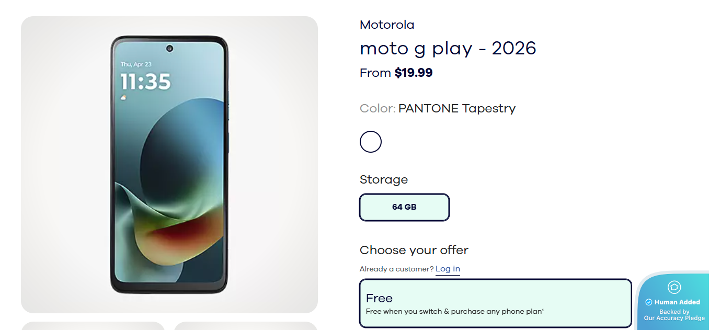Choose the 64 GB storage option
Screen dimensions: 709x330
(404, 207)
